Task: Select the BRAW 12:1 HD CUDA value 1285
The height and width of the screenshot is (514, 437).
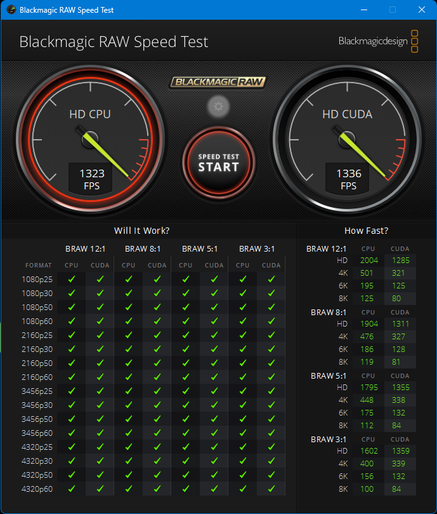Action: 401,260
